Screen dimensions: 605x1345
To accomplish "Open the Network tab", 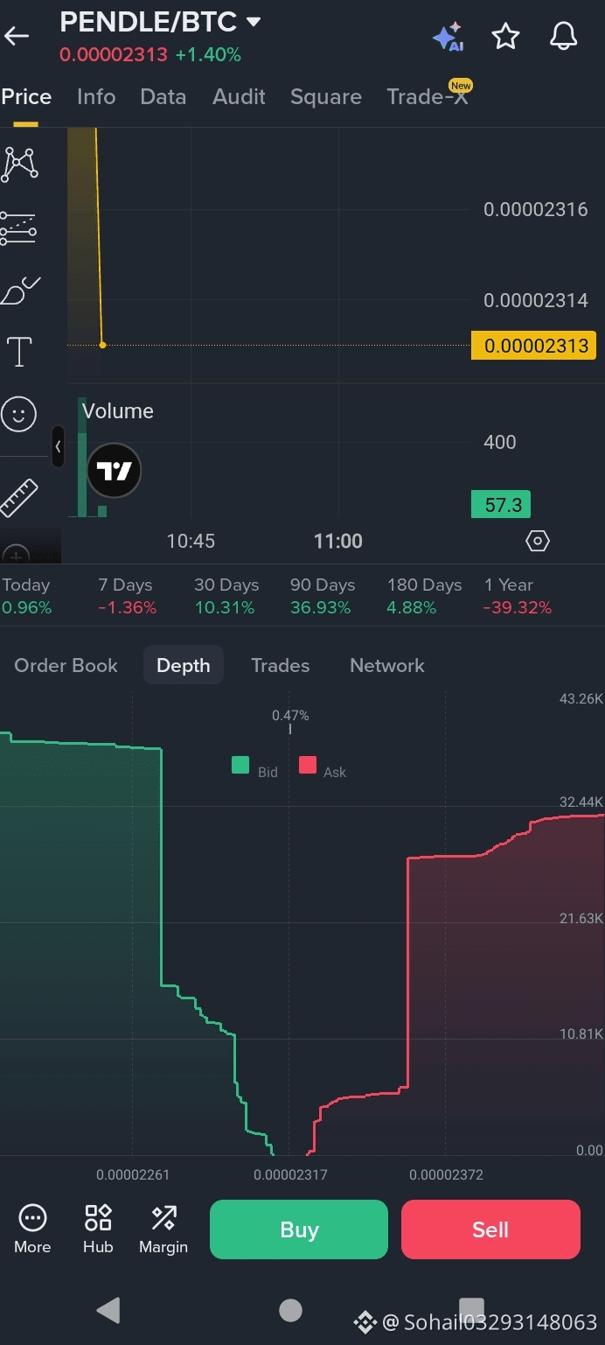I will (387, 666).
